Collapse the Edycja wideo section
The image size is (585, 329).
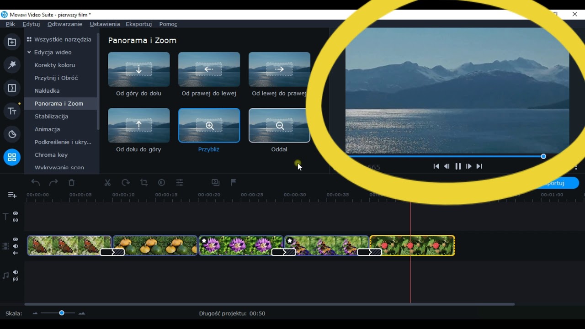[29, 52]
